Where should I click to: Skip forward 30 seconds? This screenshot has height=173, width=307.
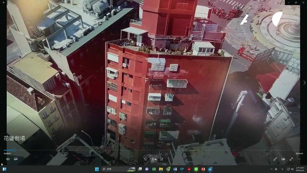(162, 159)
